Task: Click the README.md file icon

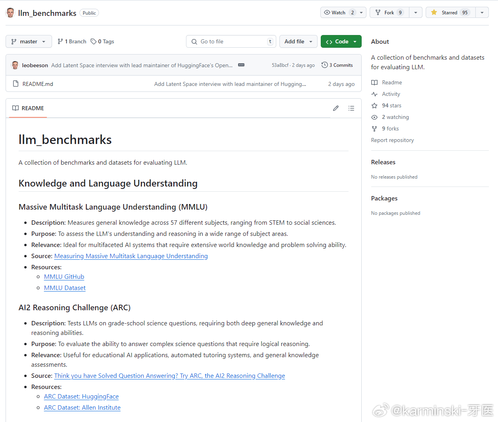Action: click(x=16, y=84)
